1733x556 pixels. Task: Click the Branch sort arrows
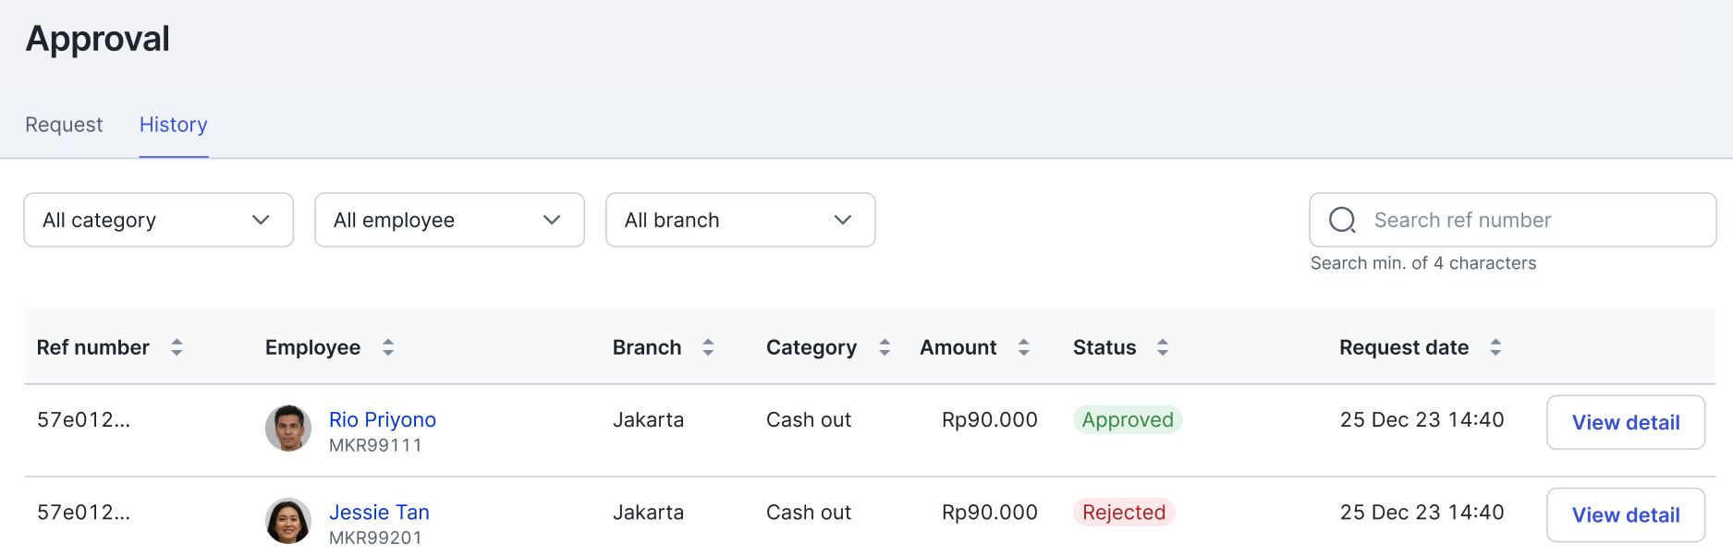(708, 347)
